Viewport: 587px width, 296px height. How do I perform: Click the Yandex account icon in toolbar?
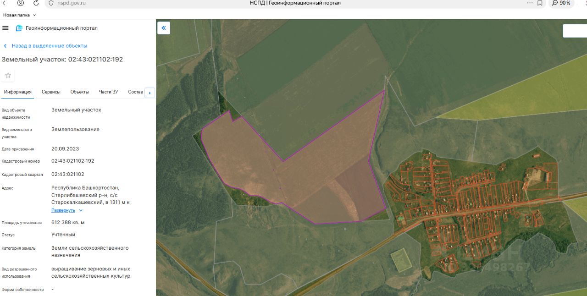pyautogui.click(x=21, y=3)
